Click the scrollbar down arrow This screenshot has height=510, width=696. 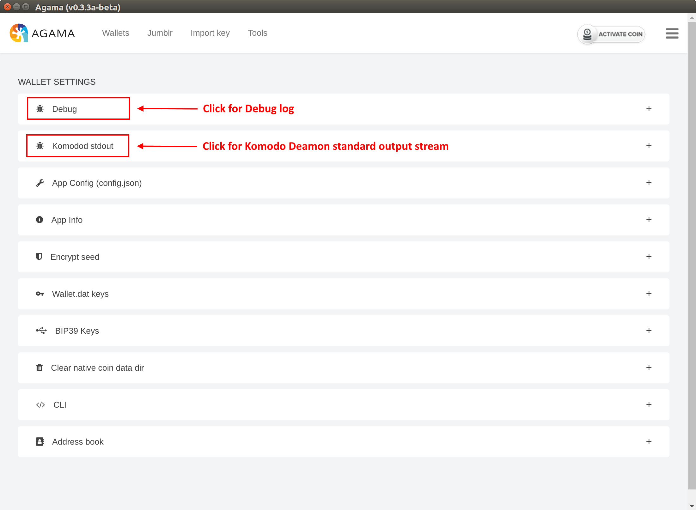point(692,506)
